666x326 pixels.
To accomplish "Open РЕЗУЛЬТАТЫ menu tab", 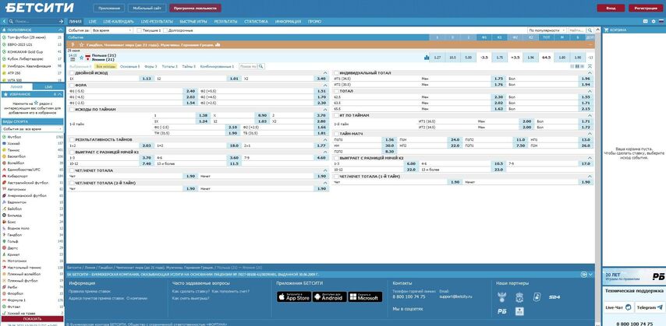I will [x=225, y=21].
